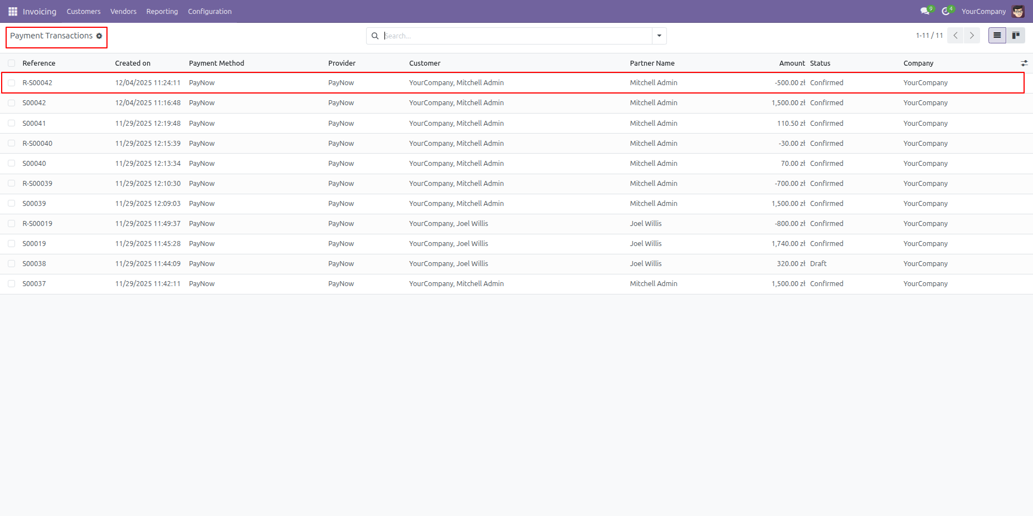1033x516 pixels.
Task: Open the discuss messages chat icon
Action: click(x=925, y=11)
